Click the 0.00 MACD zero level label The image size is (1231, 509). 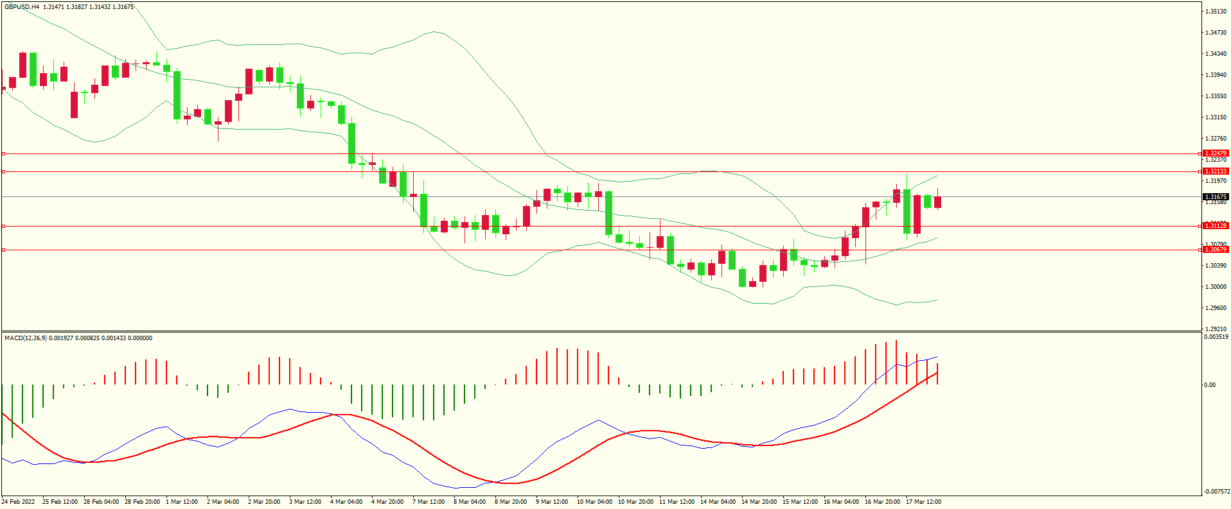[x=1210, y=385]
